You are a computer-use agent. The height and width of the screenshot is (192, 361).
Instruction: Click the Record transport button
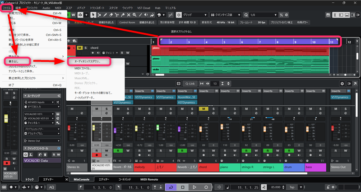(x=206, y=187)
